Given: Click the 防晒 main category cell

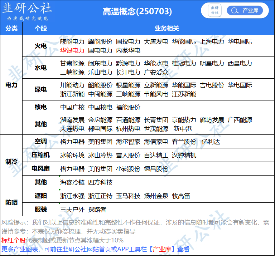Looking at the screenshot, I should click(x=11, y=202).
